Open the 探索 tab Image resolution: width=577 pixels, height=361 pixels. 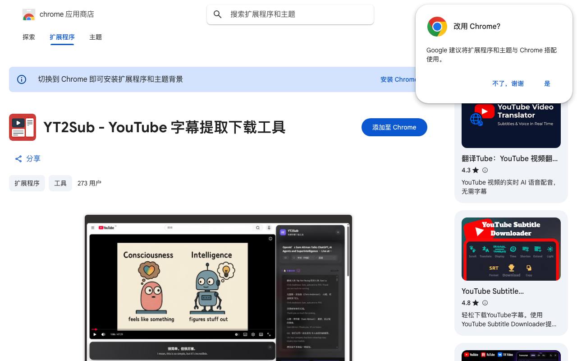pos(29,37)
